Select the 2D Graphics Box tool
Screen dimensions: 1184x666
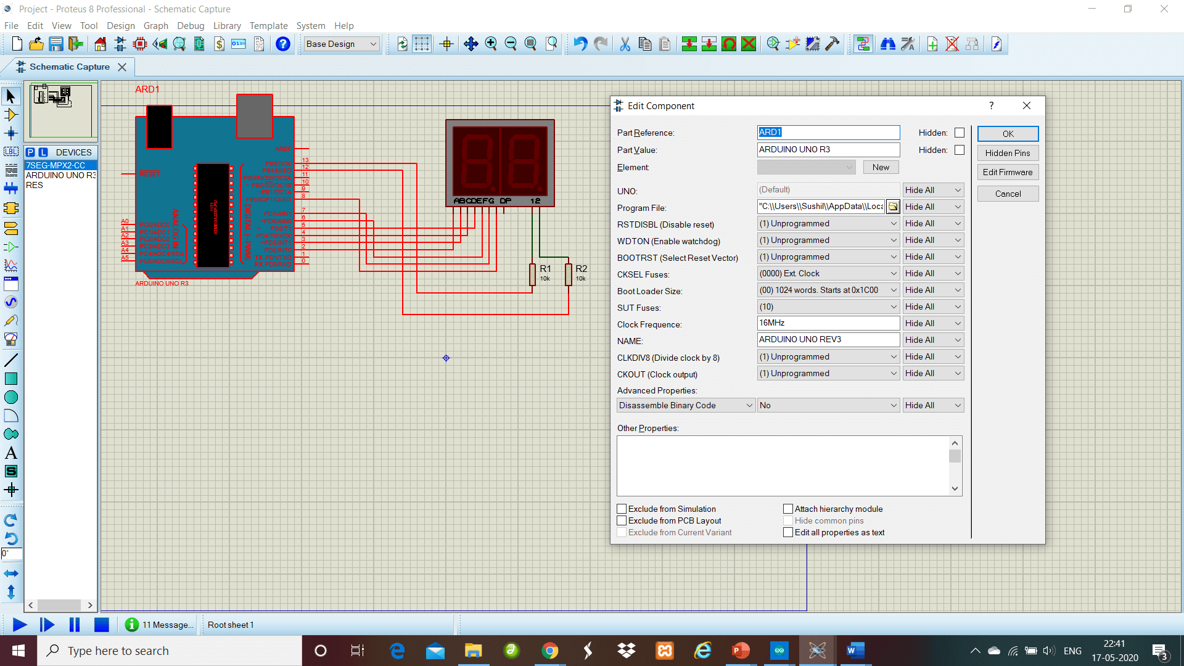(x=11, y=379)
